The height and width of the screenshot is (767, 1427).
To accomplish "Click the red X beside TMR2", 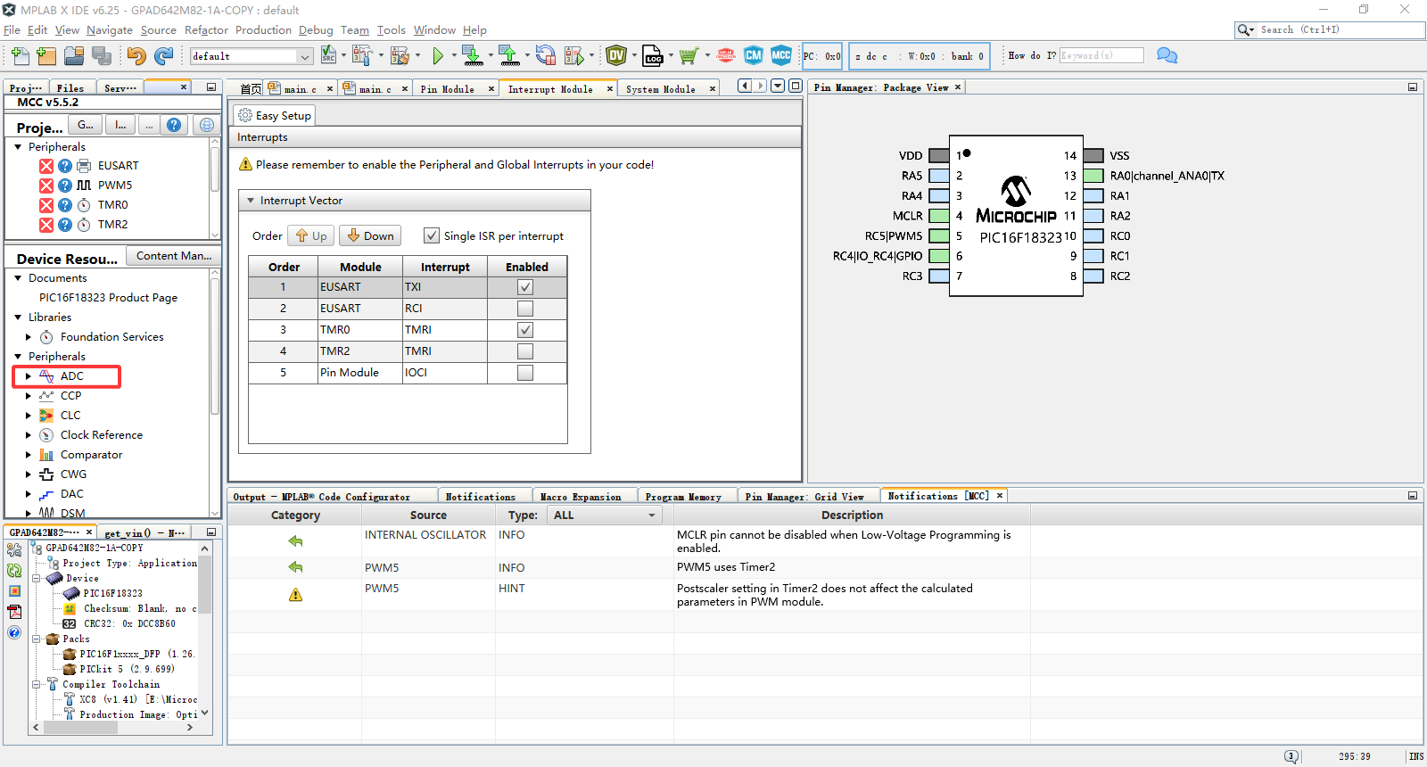I will coord(46,225).
